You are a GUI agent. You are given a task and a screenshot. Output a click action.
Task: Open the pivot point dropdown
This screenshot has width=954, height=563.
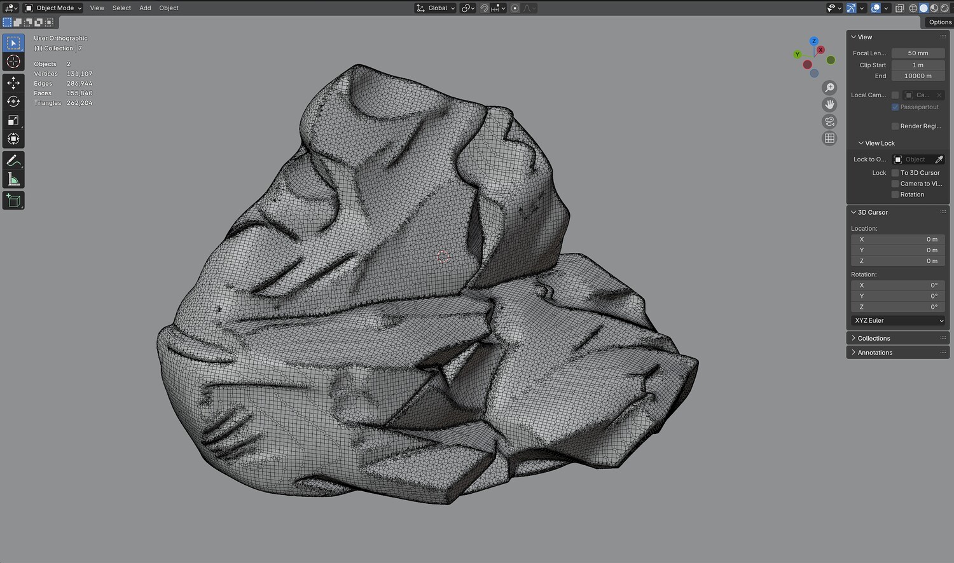[x=468, y=8]
